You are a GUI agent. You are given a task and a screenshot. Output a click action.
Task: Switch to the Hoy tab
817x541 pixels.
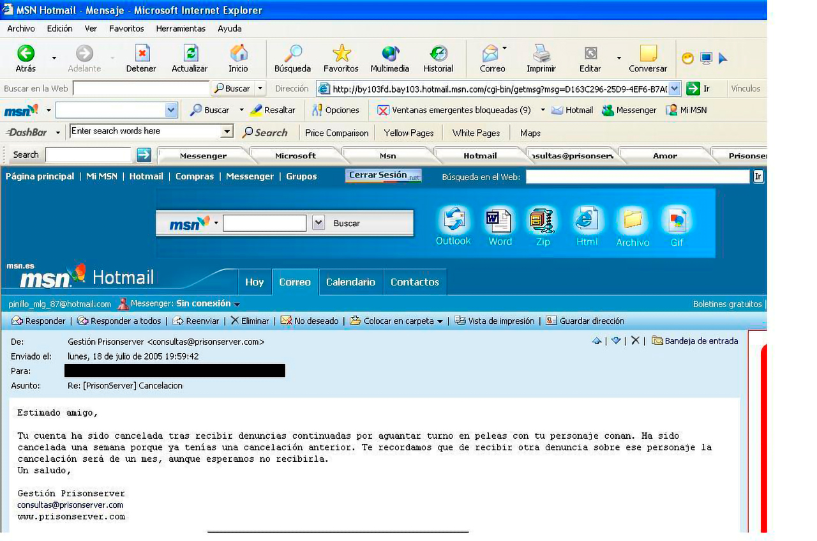[x=255, y=282]
